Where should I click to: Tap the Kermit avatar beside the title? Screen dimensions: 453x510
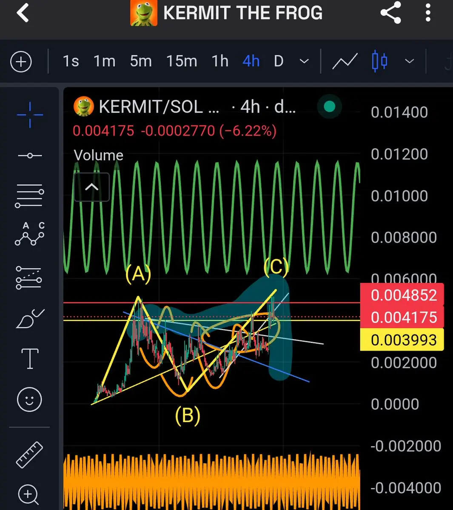click(144, 13)
